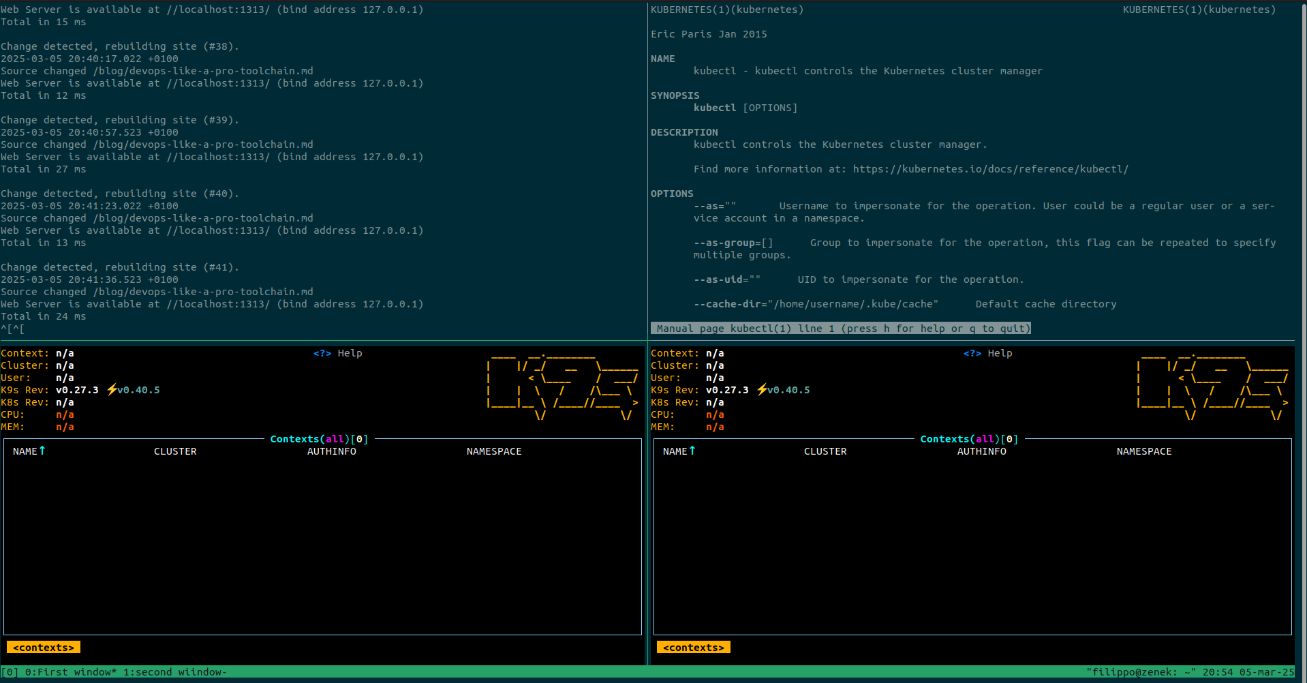Image resolution: width=1307 pixels, height=683 pixels.
Task: Click the <?> Help icon in right K9s pane
Action: pyautogui.click(x=972, y=353)
